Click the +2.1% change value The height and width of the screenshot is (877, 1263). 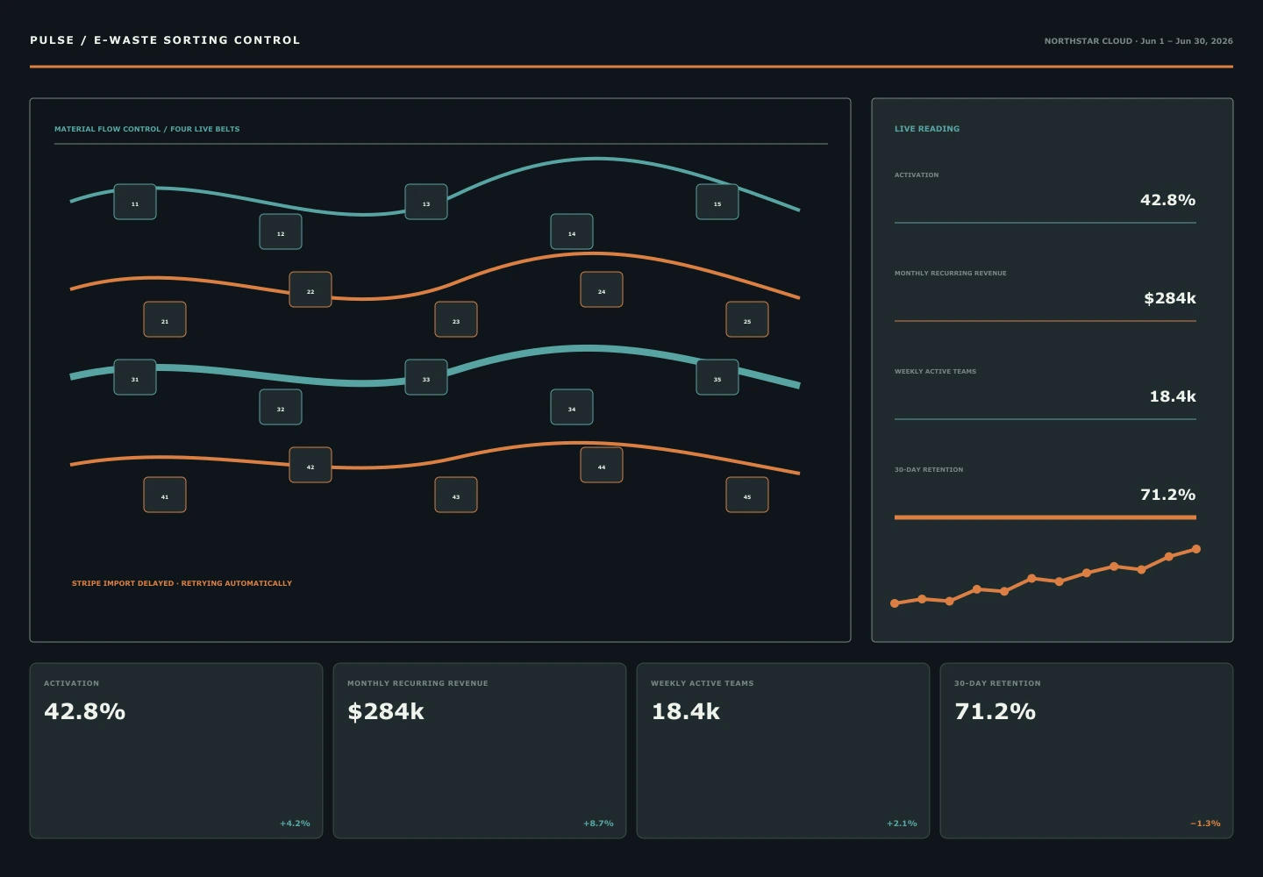902,824
